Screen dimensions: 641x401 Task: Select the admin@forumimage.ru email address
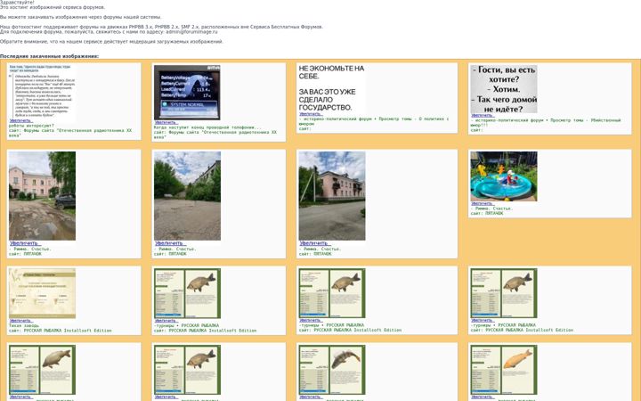tap(191, 31)
